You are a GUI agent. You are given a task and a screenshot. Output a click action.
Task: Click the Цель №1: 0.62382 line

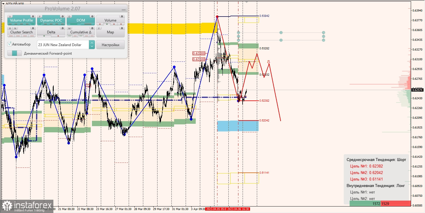point(366,166)
